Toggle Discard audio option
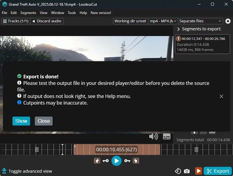The image size is (233, 176). pos(47,21)
